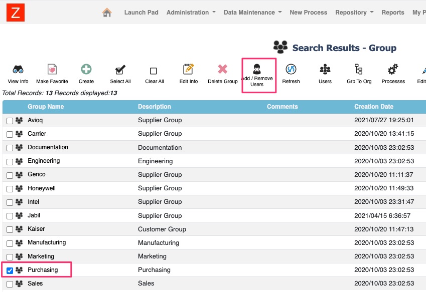The image size is (426, 292).
Task: Open Launch Pad from navigation bar
Action: pos(141,13)
